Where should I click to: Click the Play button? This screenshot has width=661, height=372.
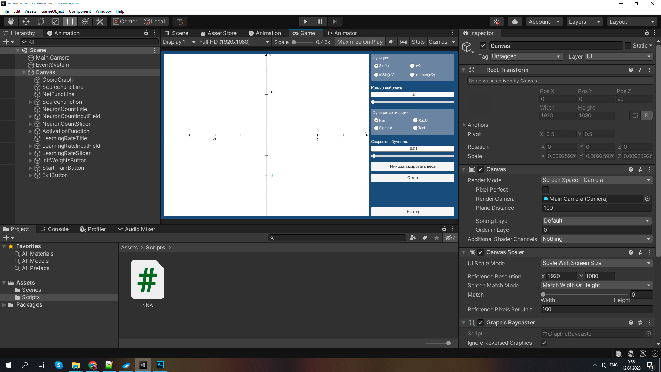(305, 21)
